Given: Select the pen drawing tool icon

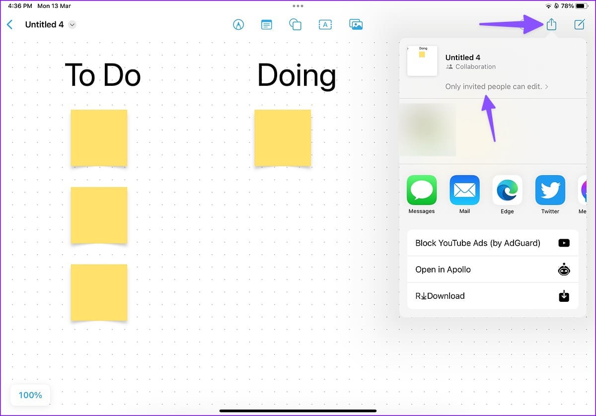Looking at the screenshot, I should coord(238,24).
